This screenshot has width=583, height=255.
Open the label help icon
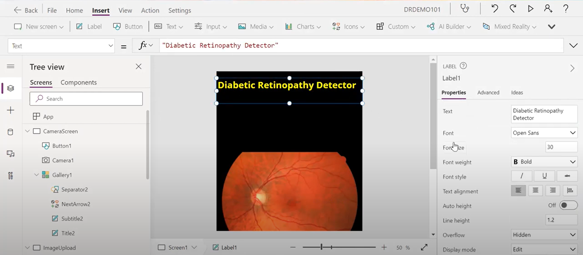click(463, 66)
